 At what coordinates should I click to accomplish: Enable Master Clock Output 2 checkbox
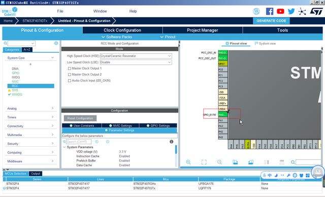pyautogui.click(x=70, y=75)
